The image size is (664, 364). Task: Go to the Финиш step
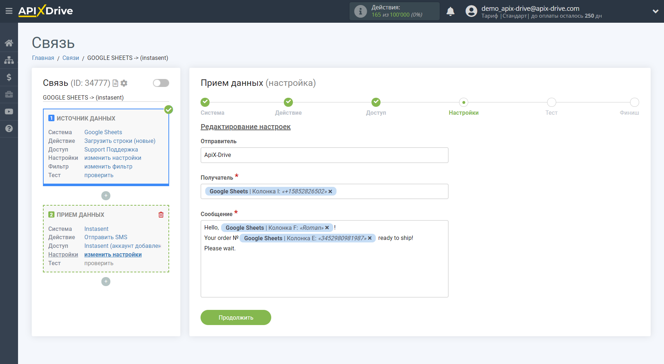coord(634,102)
